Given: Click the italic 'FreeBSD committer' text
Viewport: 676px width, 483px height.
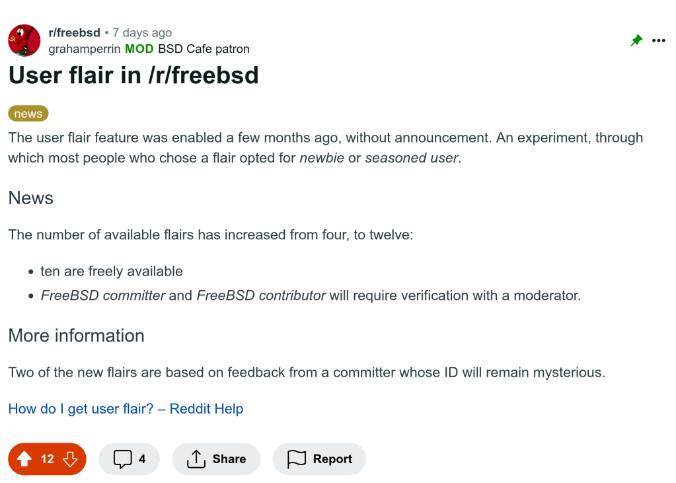Looking at the screenshot, I should [103, 295].
